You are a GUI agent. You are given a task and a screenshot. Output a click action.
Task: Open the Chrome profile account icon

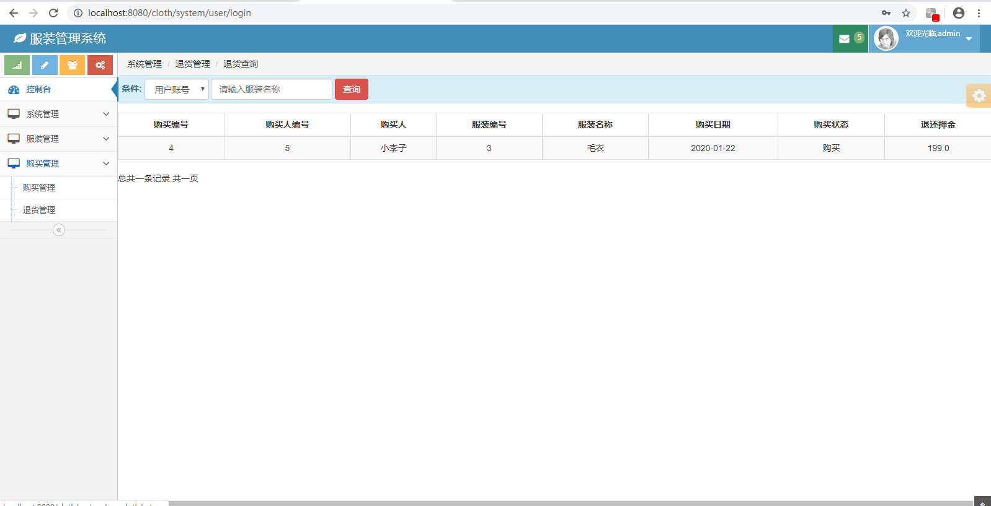(x=959, y=13)
